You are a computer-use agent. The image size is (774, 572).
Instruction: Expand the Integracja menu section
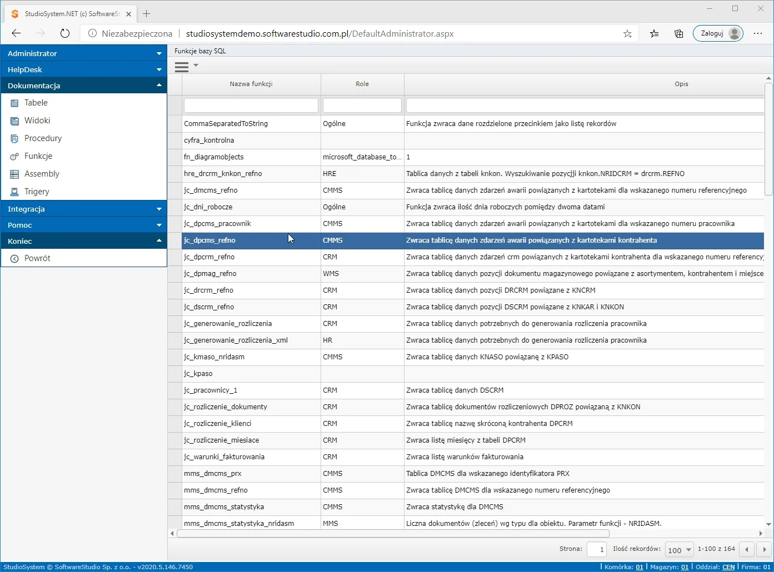pos(84,209)
